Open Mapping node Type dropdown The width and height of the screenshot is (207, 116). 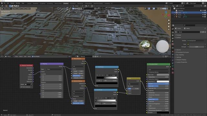click(54, 69)
